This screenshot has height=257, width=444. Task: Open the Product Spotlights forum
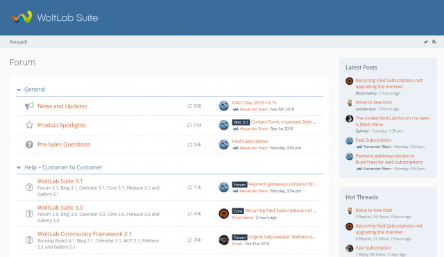tap(62, 125)
